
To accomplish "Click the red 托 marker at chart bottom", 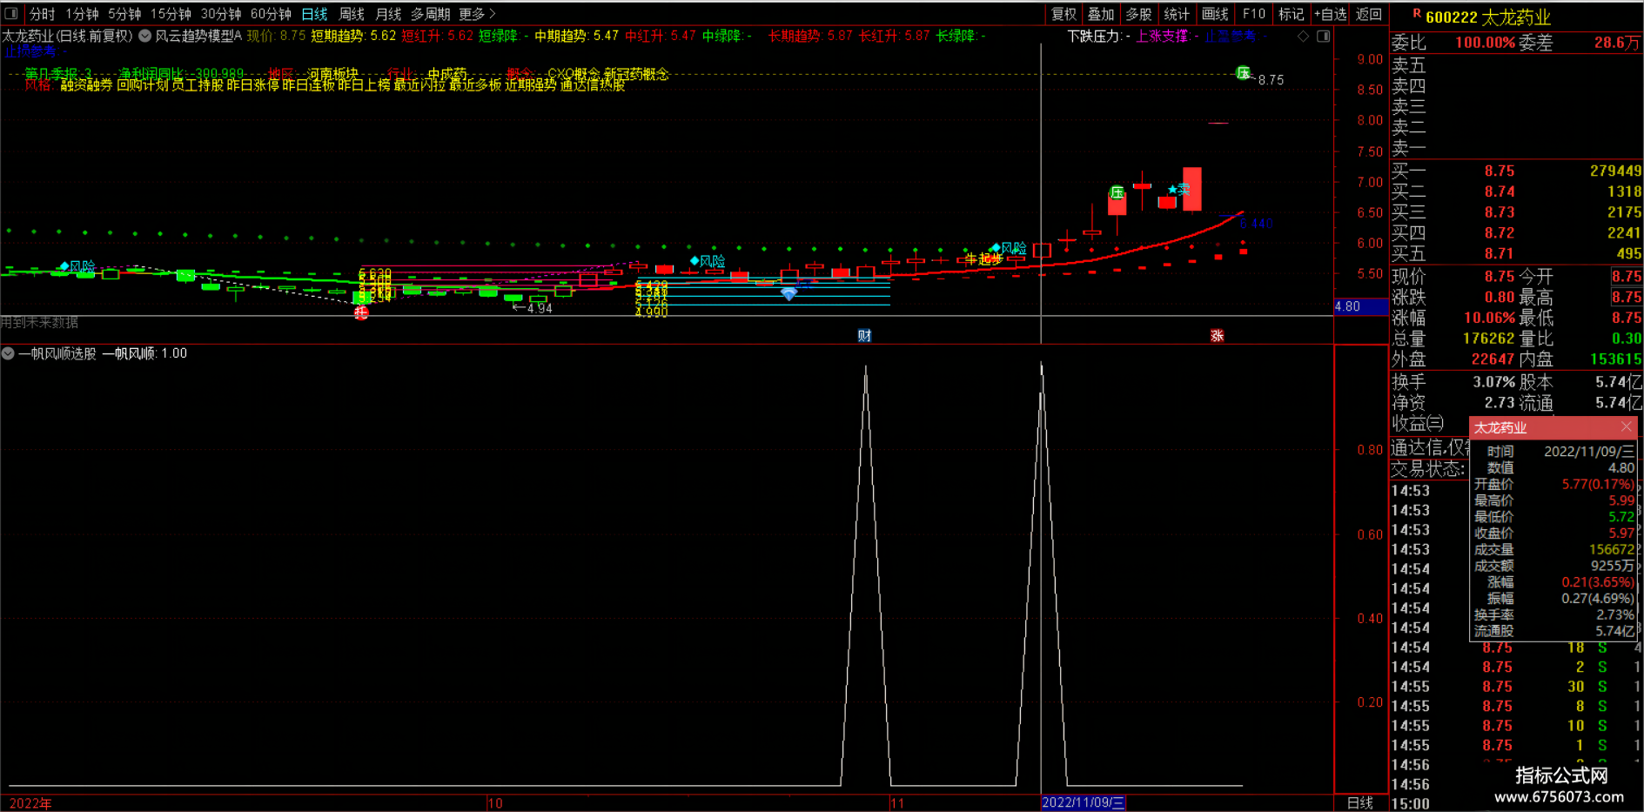I will click(361, 312).
